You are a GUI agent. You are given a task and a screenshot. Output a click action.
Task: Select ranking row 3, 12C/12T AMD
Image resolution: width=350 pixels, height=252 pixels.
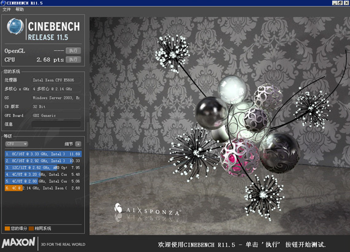coord(43,167)
